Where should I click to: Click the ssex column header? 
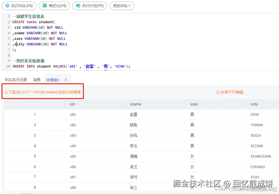coord(194,104)
